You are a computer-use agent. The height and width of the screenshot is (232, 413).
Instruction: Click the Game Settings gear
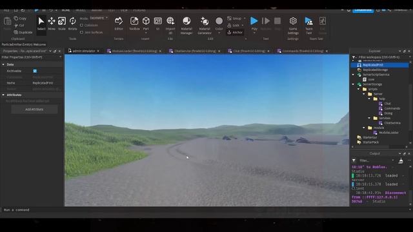(x=293, y=25)
